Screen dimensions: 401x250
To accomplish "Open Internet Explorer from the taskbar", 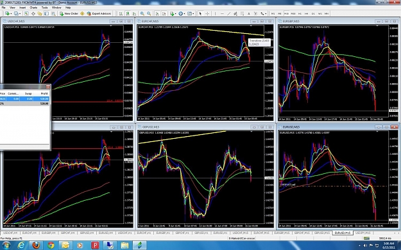I will 21,245.
